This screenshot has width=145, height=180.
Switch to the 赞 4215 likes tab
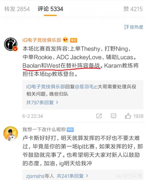click(133, 9)
